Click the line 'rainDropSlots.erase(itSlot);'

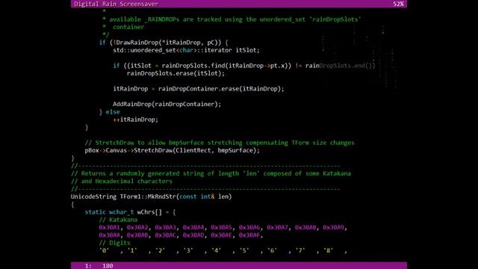(176, 73)
